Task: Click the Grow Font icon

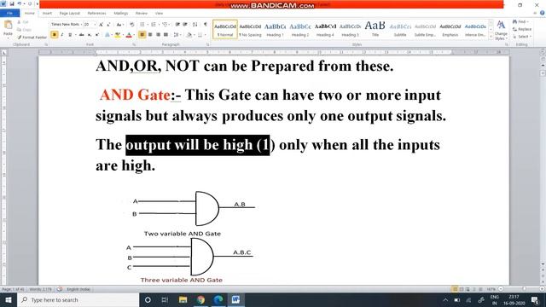Action: pos(101,25)
